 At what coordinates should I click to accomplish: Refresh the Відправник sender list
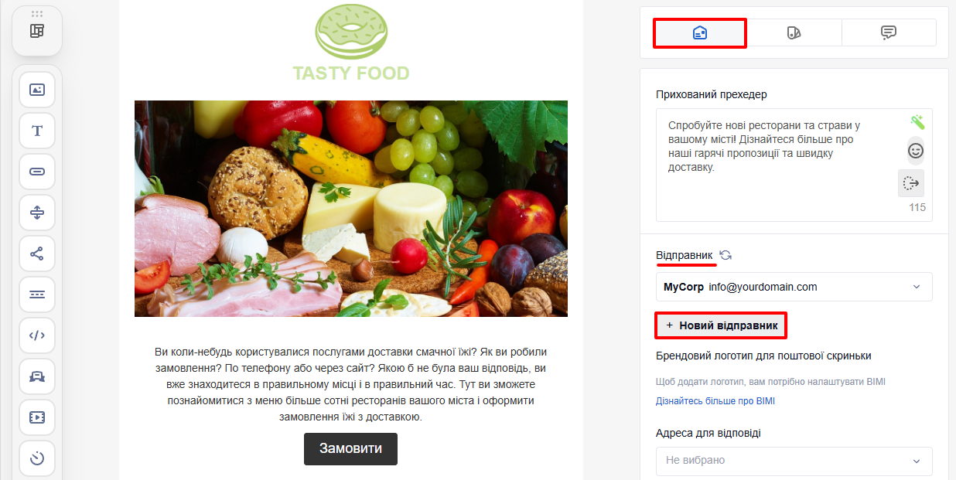726,255
